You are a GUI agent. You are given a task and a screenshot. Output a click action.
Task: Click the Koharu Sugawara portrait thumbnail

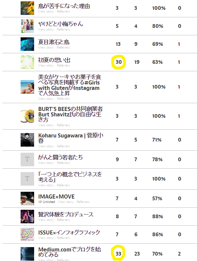click(27, 140)
